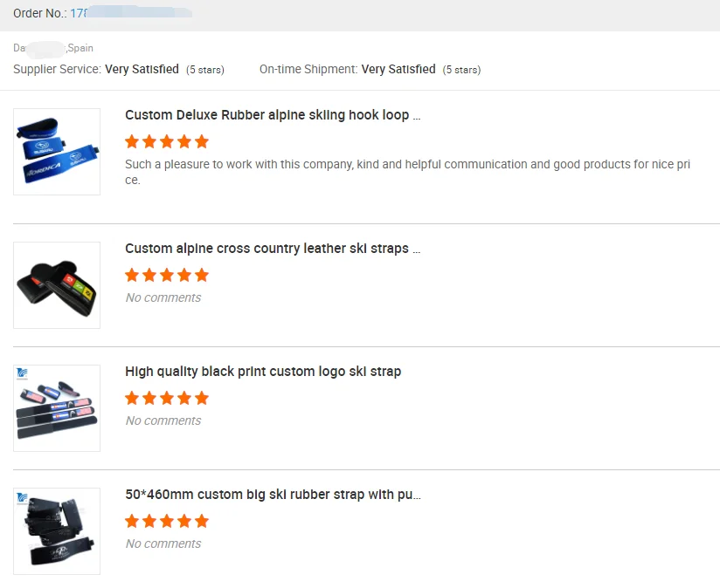Click the reviewer's country label 'Spain'
The width and height of the screenshot is (720, 588).
point(80,48)
